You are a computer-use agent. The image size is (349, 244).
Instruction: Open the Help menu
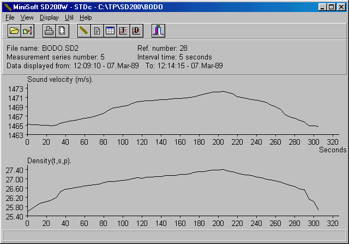[86, 17]
